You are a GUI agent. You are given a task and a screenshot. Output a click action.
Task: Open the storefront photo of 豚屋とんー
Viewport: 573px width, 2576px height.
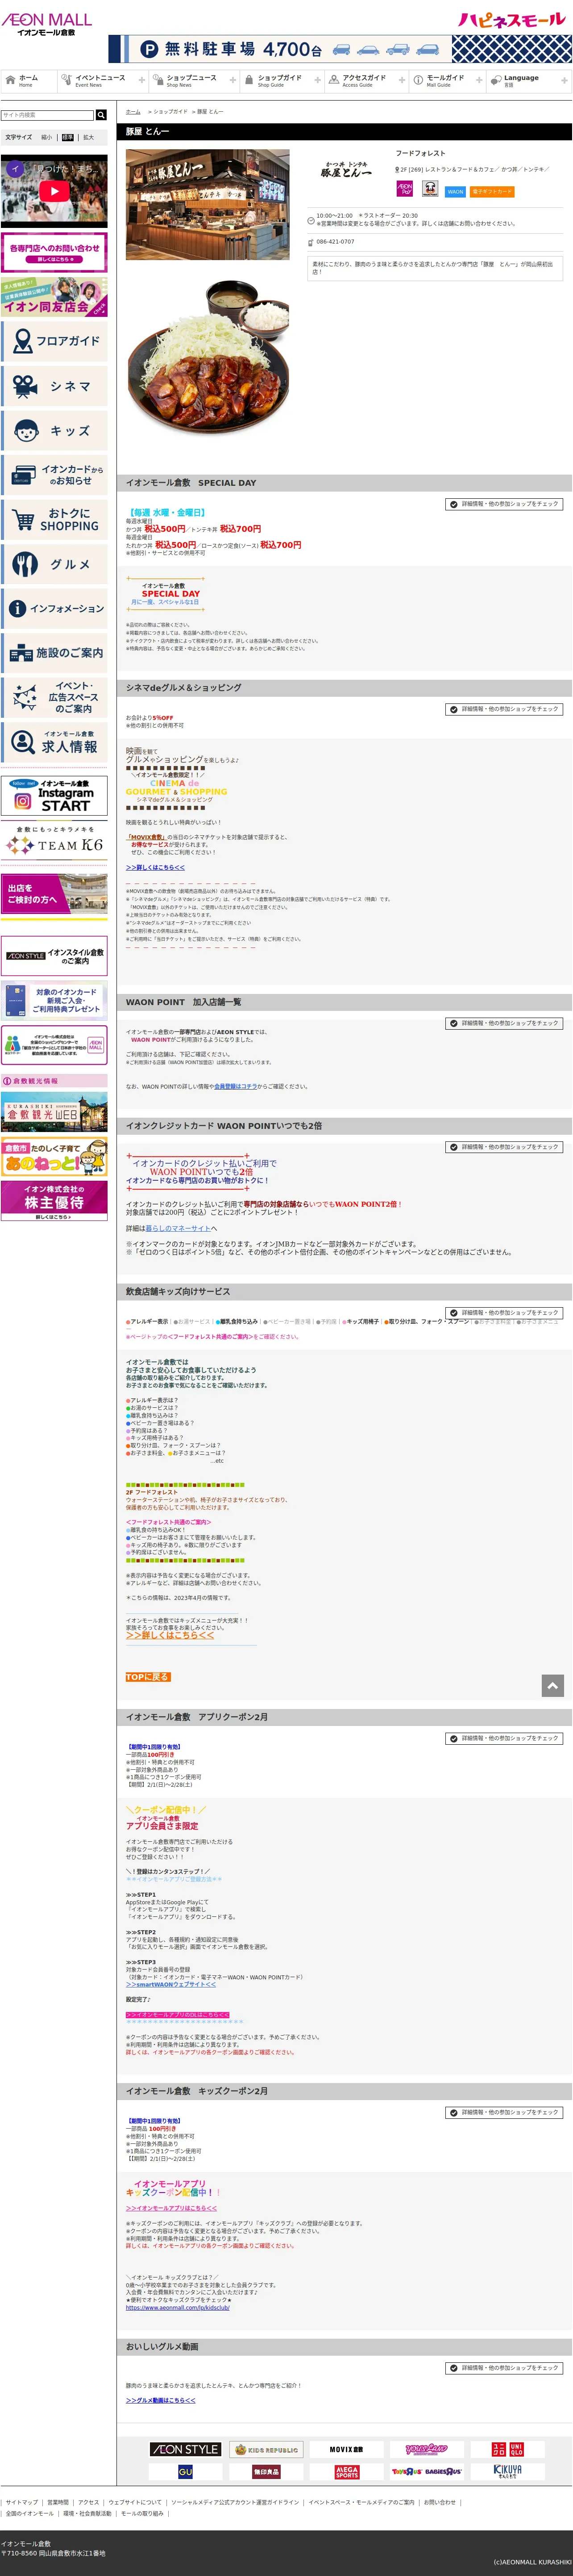click(208, 205)
